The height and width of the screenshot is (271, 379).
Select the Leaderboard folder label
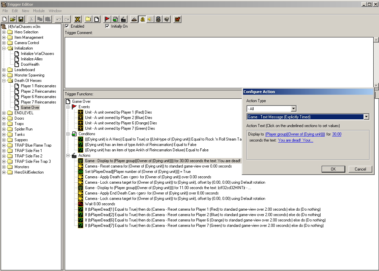tap(25, 70)
